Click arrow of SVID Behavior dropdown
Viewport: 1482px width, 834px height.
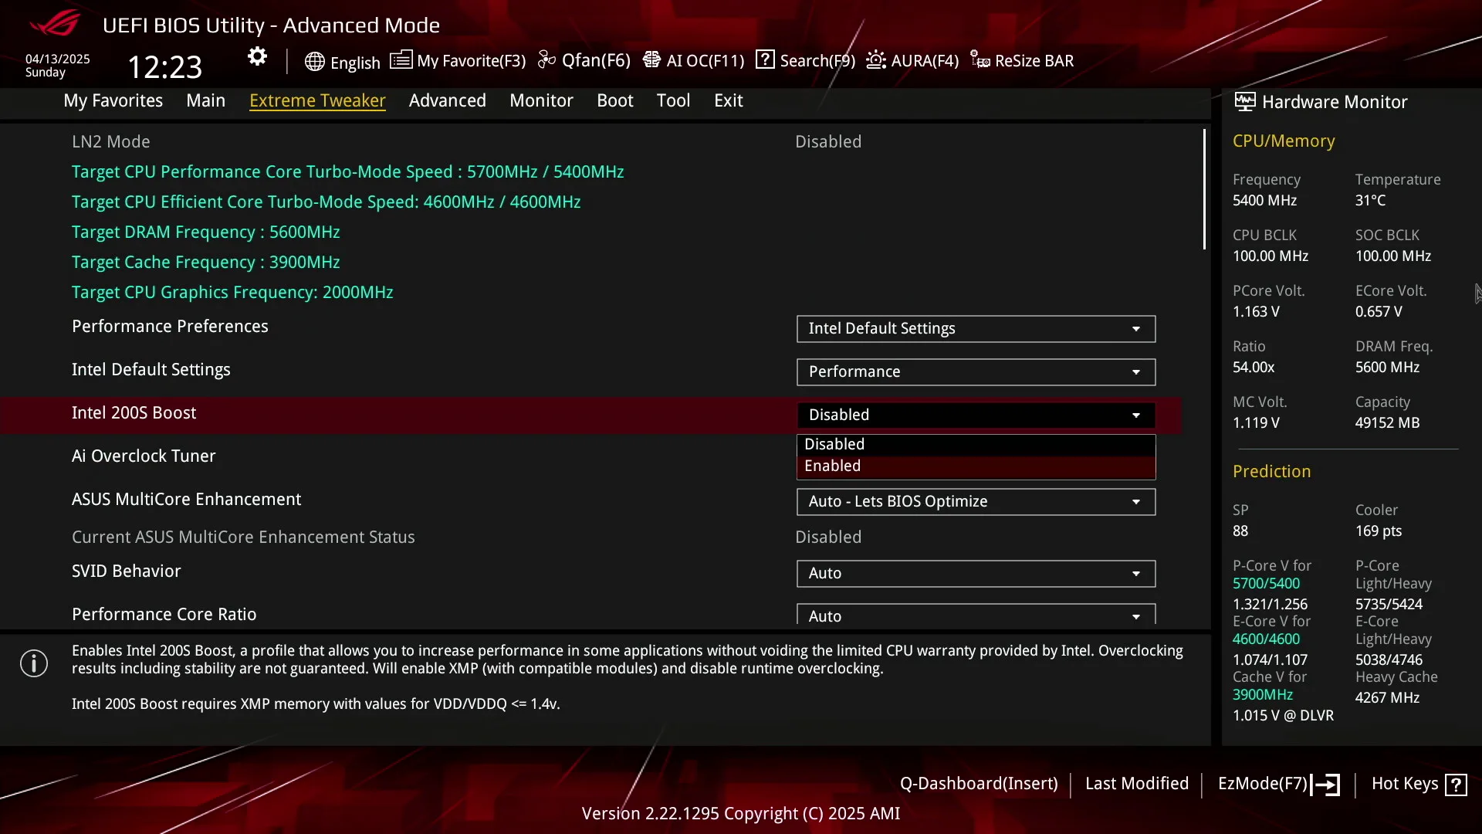coord(1136,574)
